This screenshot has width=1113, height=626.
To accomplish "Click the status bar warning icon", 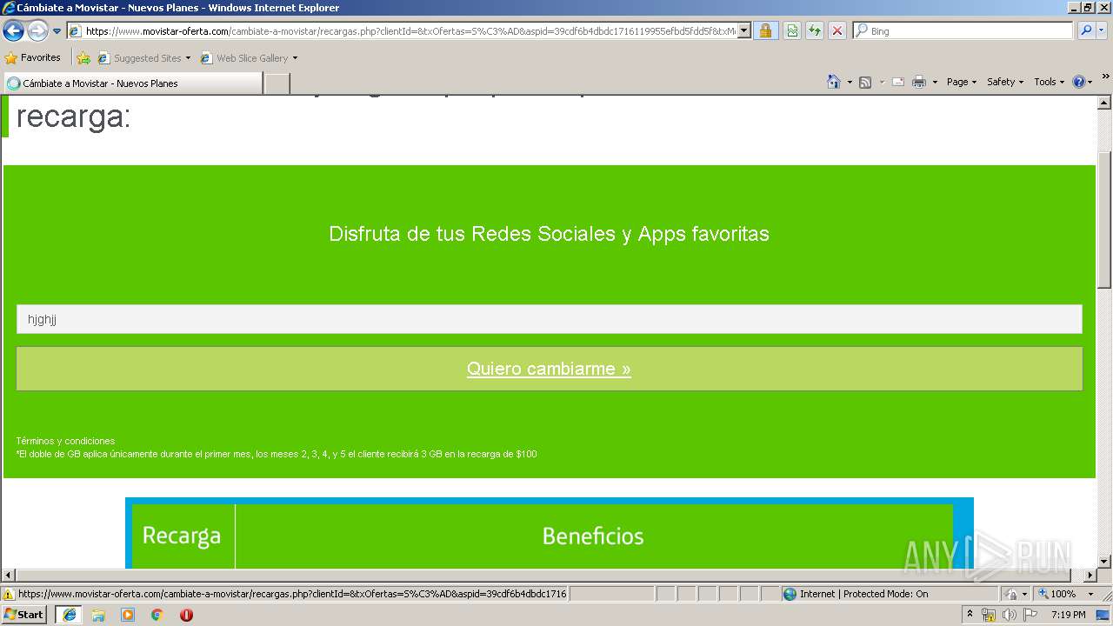I will pos(9,595).
